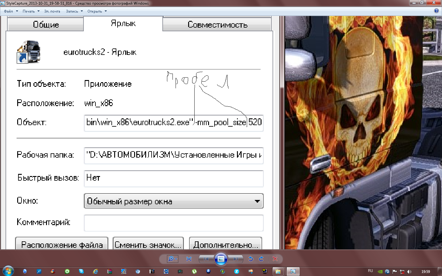Click the Быстрый вызов field showing Нет
This screenshot has height=276, width=442.
click(x=174, y=178)
